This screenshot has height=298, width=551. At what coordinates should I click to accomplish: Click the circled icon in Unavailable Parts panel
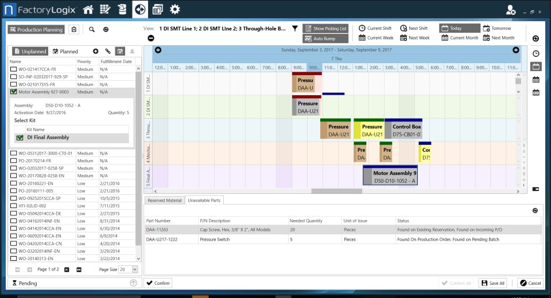coord(535,210)
